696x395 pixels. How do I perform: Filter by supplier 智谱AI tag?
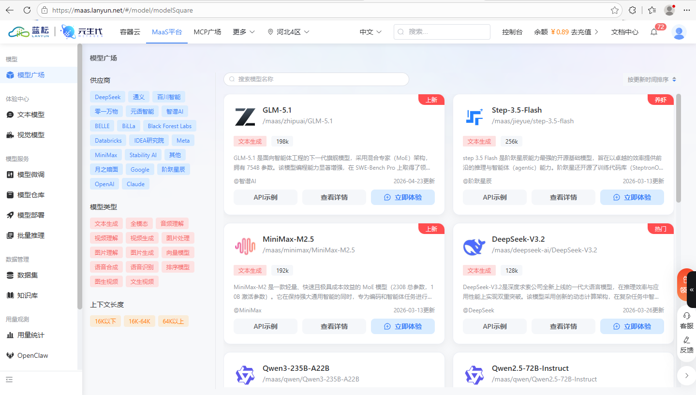pyautogui.click(x=175, y=112)
